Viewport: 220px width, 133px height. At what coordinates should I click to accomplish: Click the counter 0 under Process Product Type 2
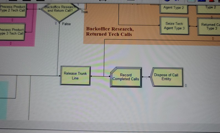12,20
